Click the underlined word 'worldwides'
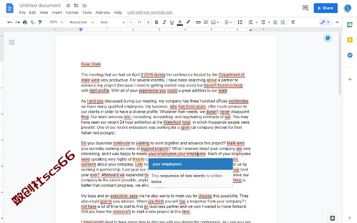The height and width of the screenshot is (223, 357). tap(238, 101)
